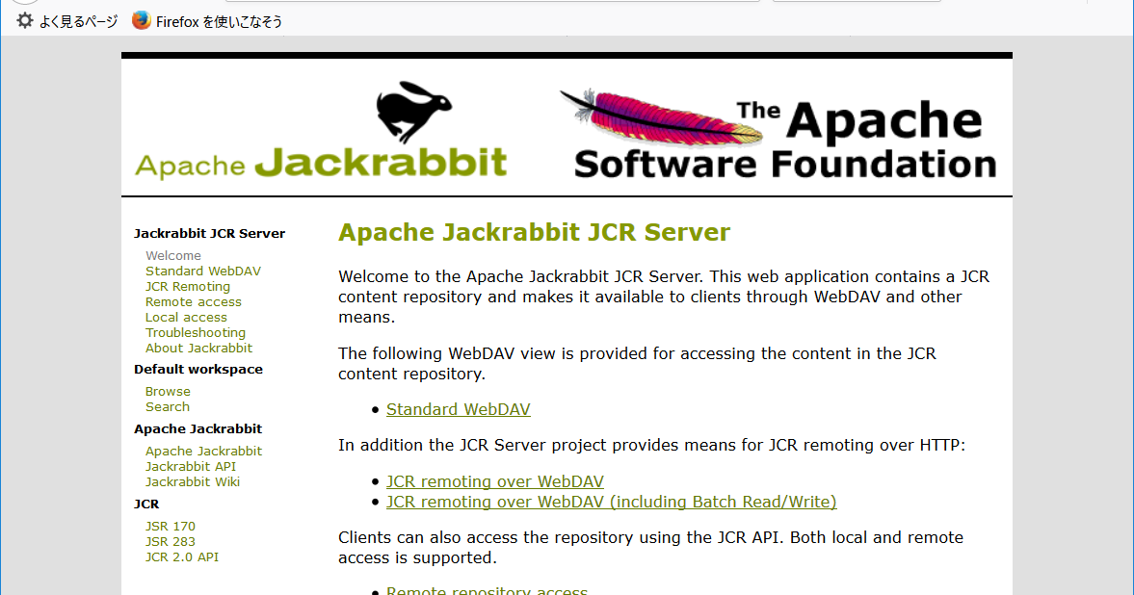1134x595 pixels.
Task: Open the Jackrabbit Wiki link
Action: (x=192, y=481)
